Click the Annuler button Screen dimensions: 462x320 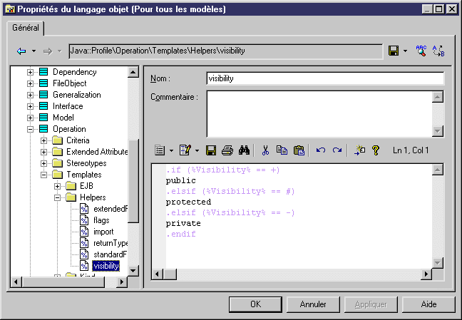(313, 304)
